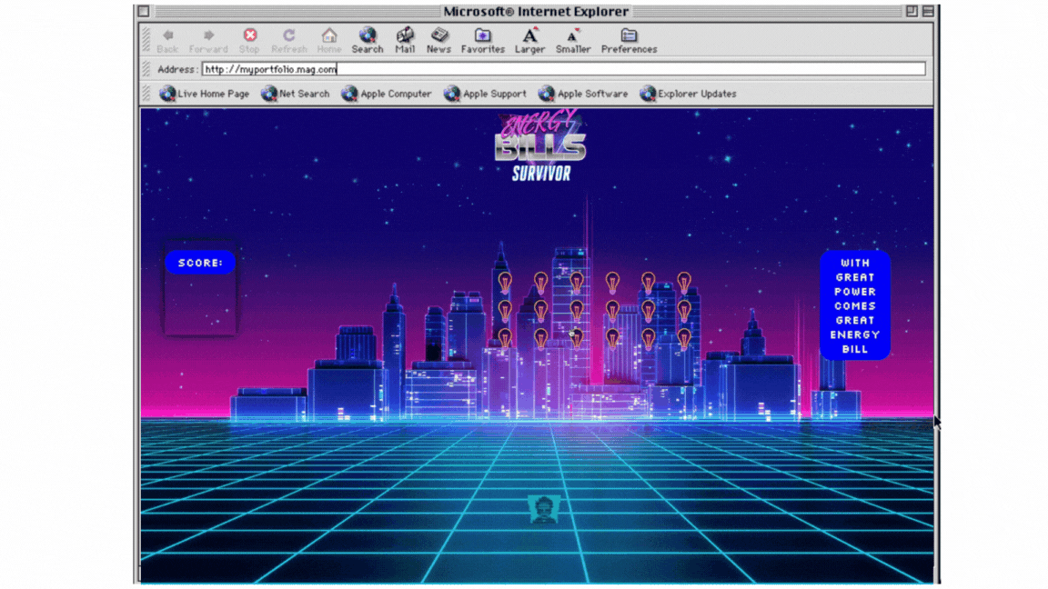
Task: Click second bulb in top row
Action: tap(540, 283)
